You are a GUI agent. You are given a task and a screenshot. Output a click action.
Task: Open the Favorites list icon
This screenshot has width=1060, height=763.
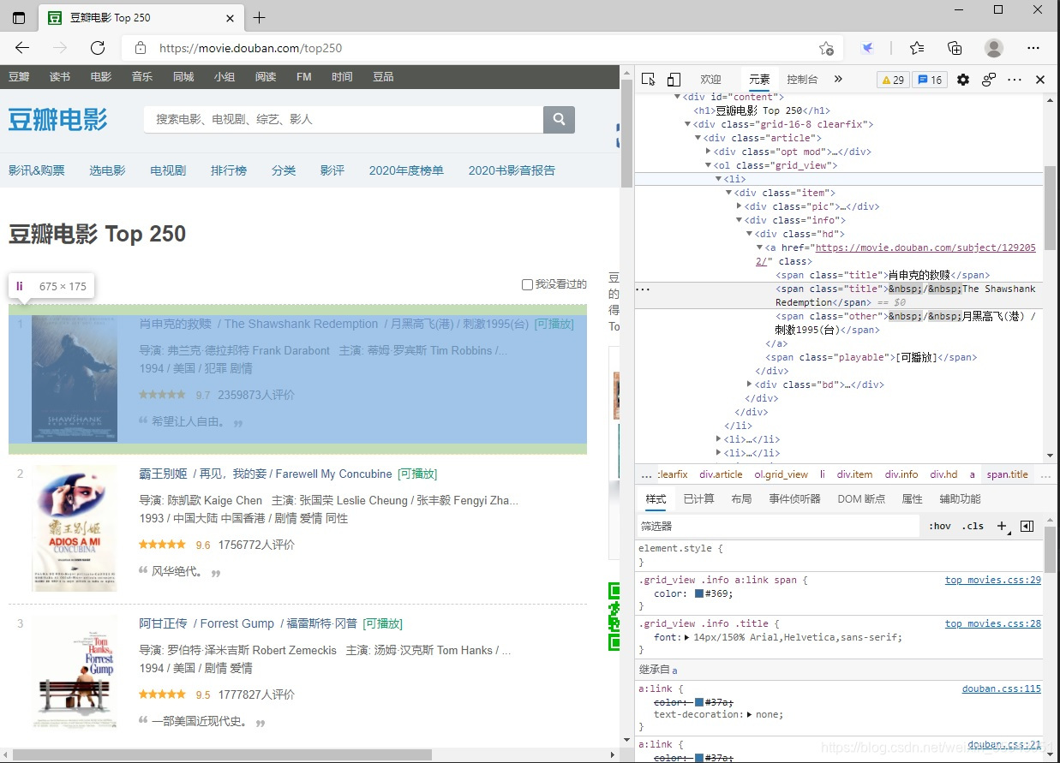[x=917, y=48]
